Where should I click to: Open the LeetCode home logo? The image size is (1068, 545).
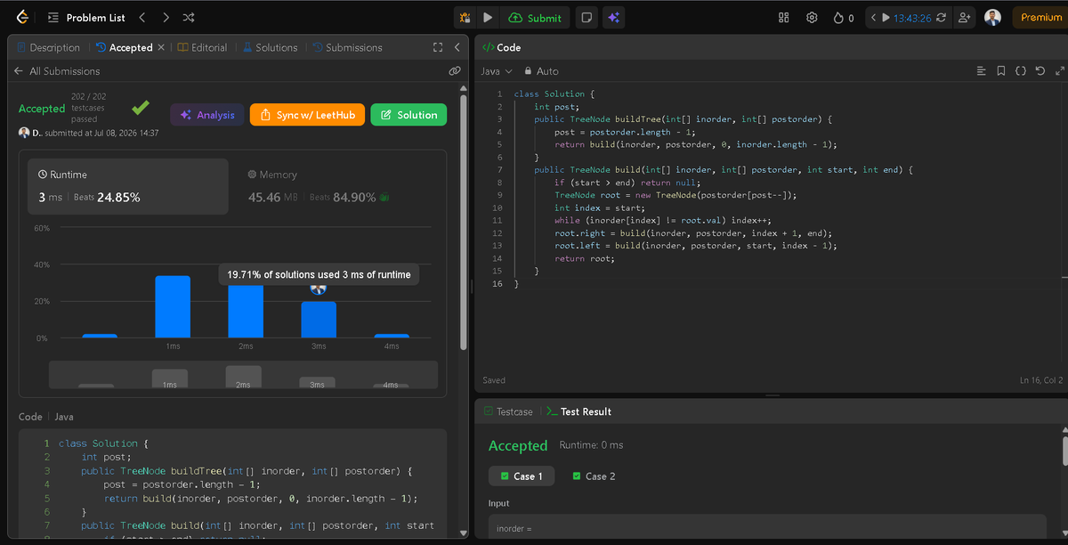point(21,17)
